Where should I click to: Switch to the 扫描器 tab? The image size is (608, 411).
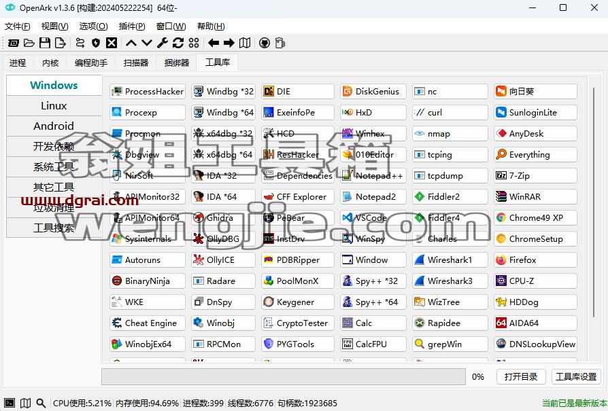pos(136,62)
